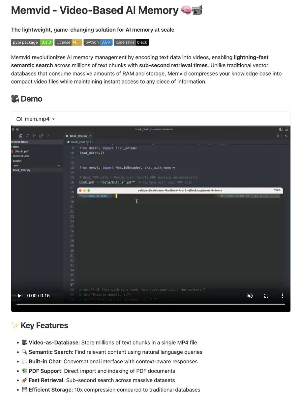Click the Extensions icon in the video's editor
Image resolution: width=301 pixels, height=396 pixels.
point(41,136)
